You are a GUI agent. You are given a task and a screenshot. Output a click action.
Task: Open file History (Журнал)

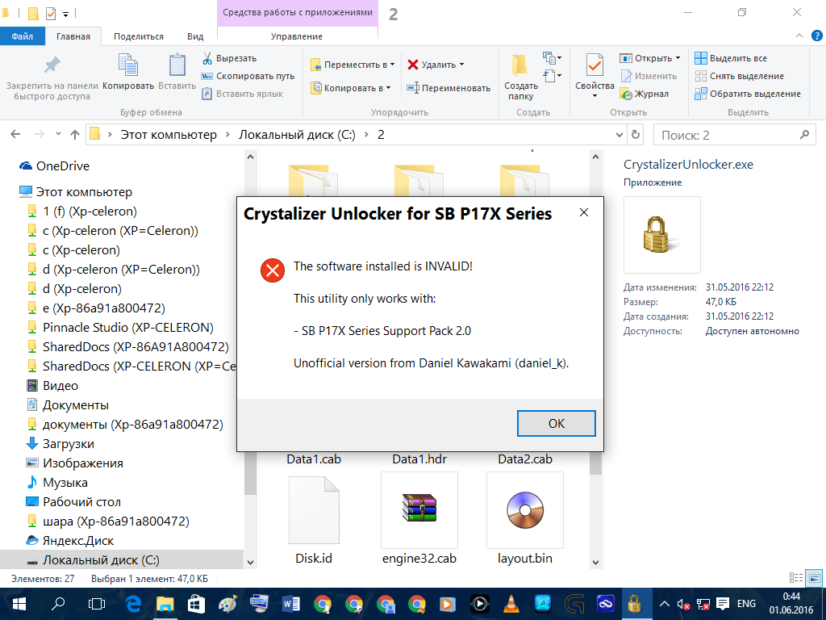click(x=645, y=94)
